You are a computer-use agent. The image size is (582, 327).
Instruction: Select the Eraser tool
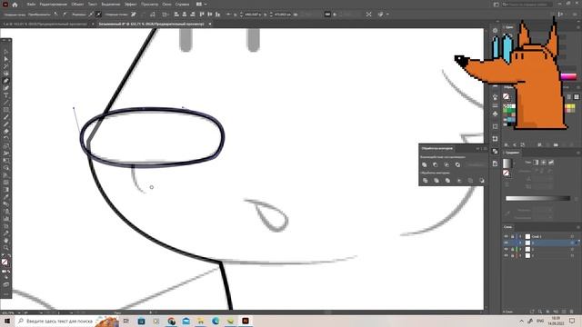[x=6, y=132]
